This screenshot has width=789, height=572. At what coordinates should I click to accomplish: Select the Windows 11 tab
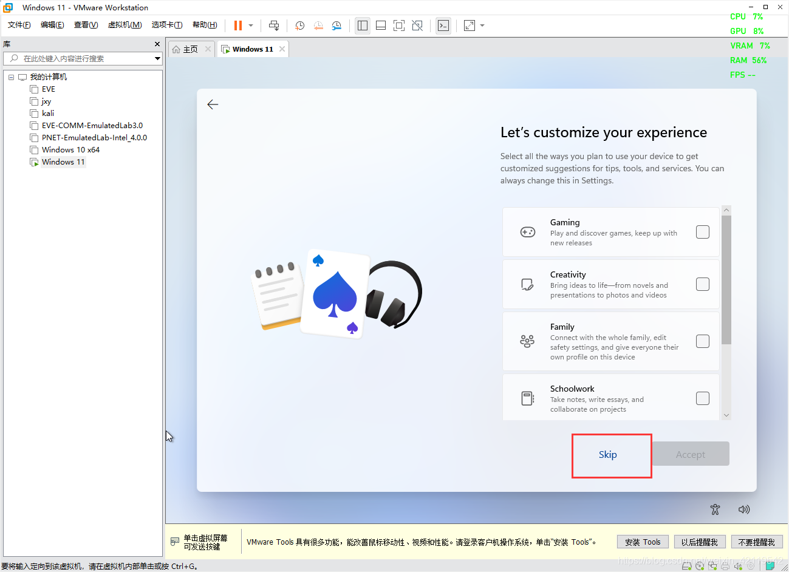[x=253, y=49]
